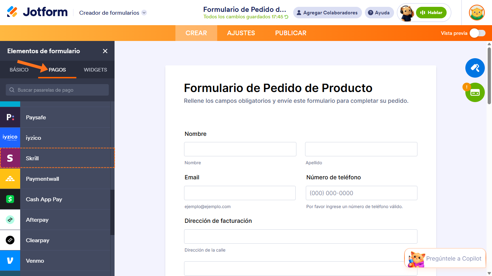Viewport: 492px width, 276px height.
Task: Click the search magnifier icon in sidebar
Action: click(x=12, y=90)
